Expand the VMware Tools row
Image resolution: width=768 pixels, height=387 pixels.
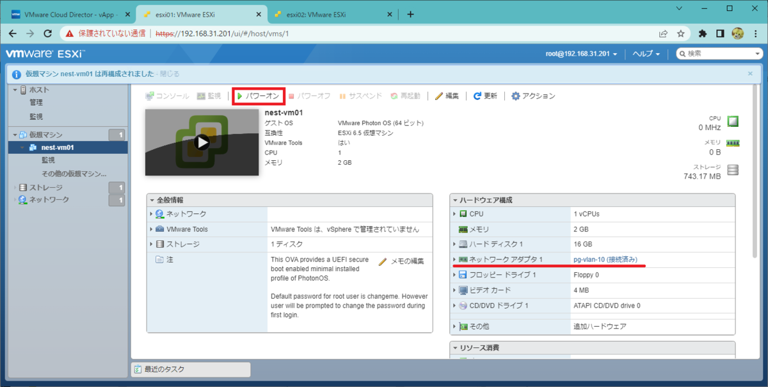tap(152, 229)
